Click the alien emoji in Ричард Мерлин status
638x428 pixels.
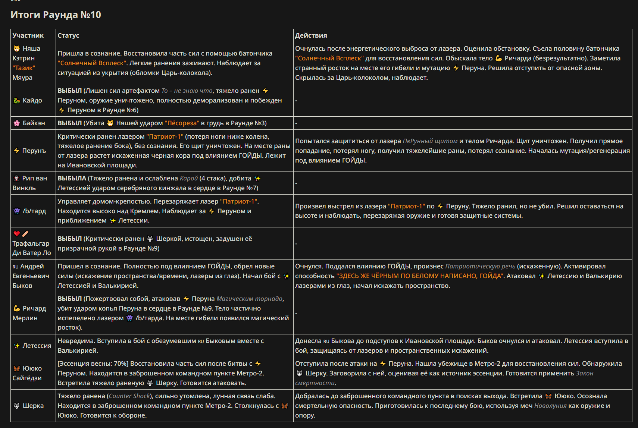pyautogui.click(x=129, y=318)
